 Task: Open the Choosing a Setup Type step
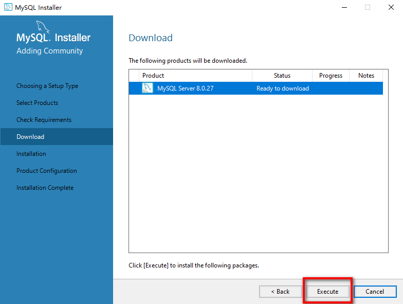(x=47, y=86)
